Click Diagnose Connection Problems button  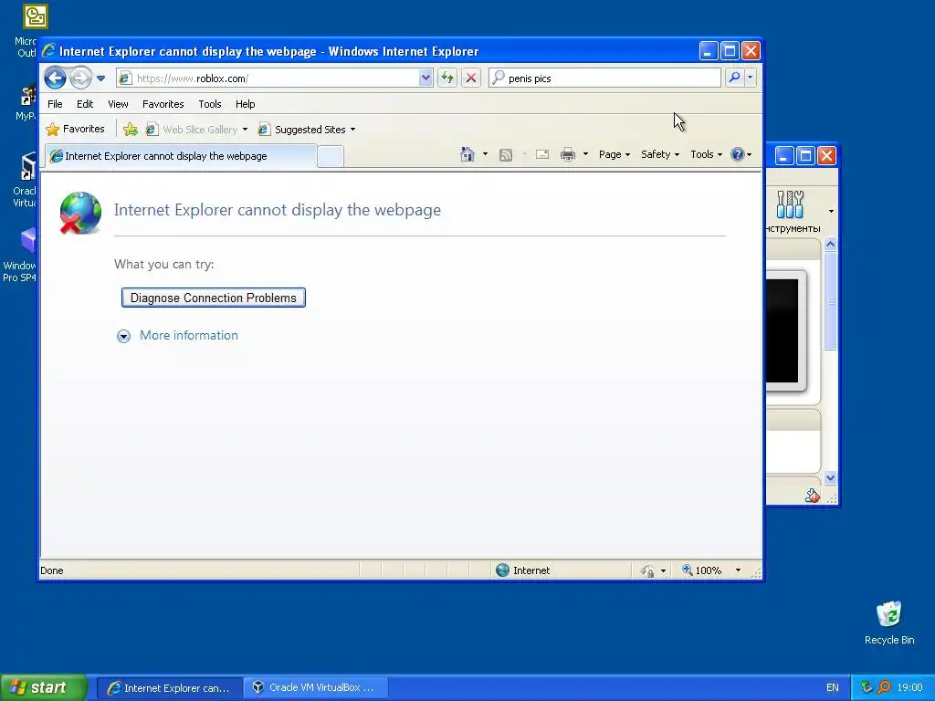click(214, 298)
